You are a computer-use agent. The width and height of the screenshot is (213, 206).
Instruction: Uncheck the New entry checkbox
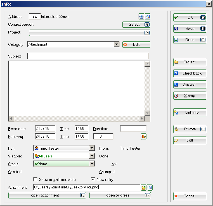pyautogui.click(x=93, y=179)
